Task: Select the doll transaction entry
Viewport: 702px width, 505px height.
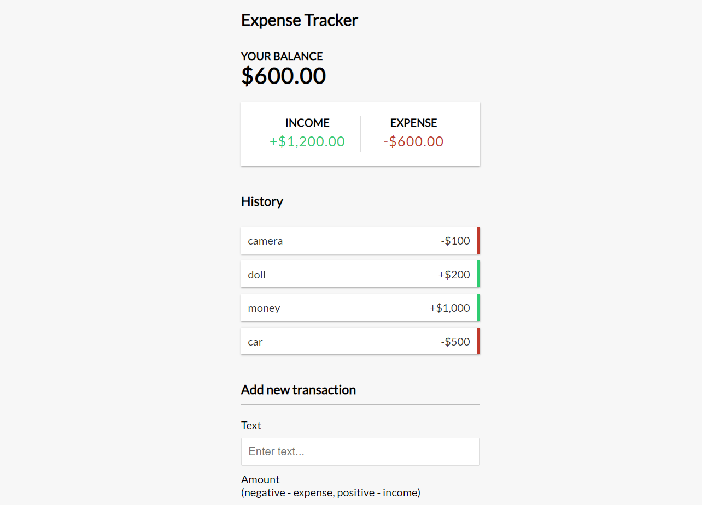Action: [x=360, y=274]
